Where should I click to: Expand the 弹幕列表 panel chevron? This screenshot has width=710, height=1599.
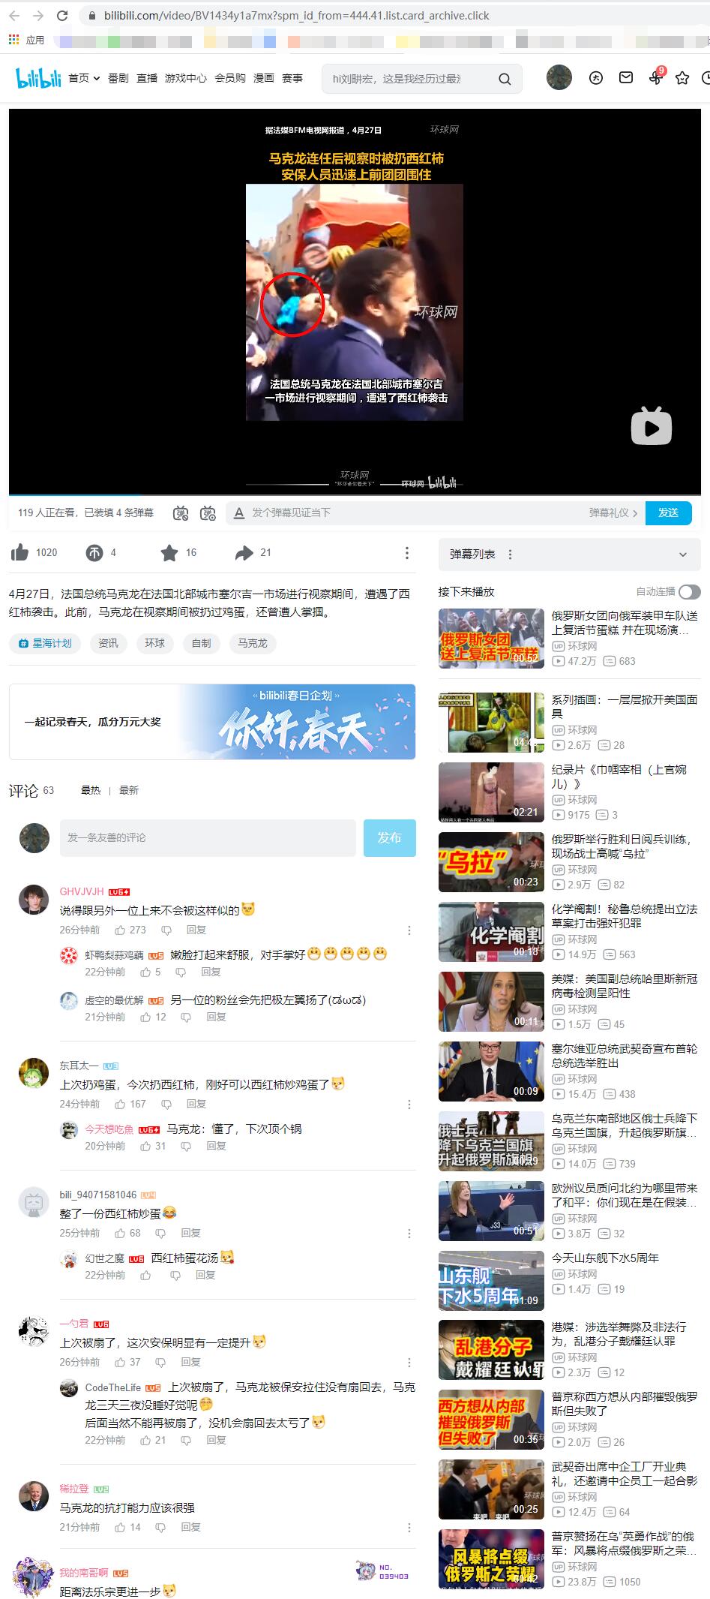tap(682, 555)
